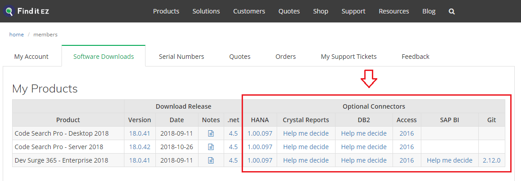This screenshot has height=181, width=521.
Task: Open Access 2016 link for Dev Surge 365
Action: click(x=407, y=160)
